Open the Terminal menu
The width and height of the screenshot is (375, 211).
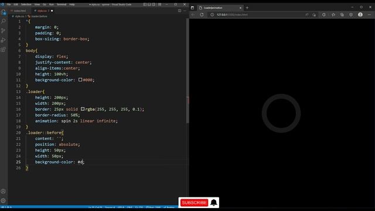(x=62, y=4)
